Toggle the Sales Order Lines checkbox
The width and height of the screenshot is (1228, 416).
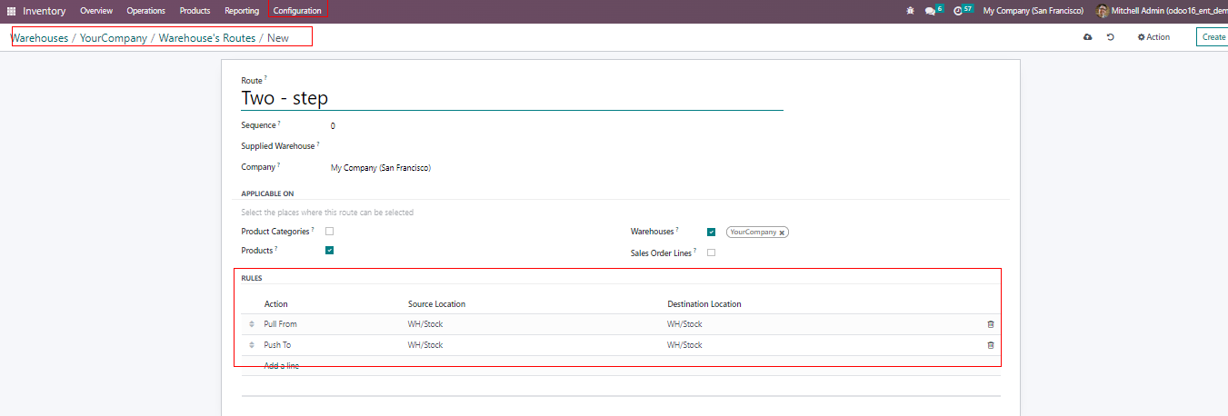711,253
